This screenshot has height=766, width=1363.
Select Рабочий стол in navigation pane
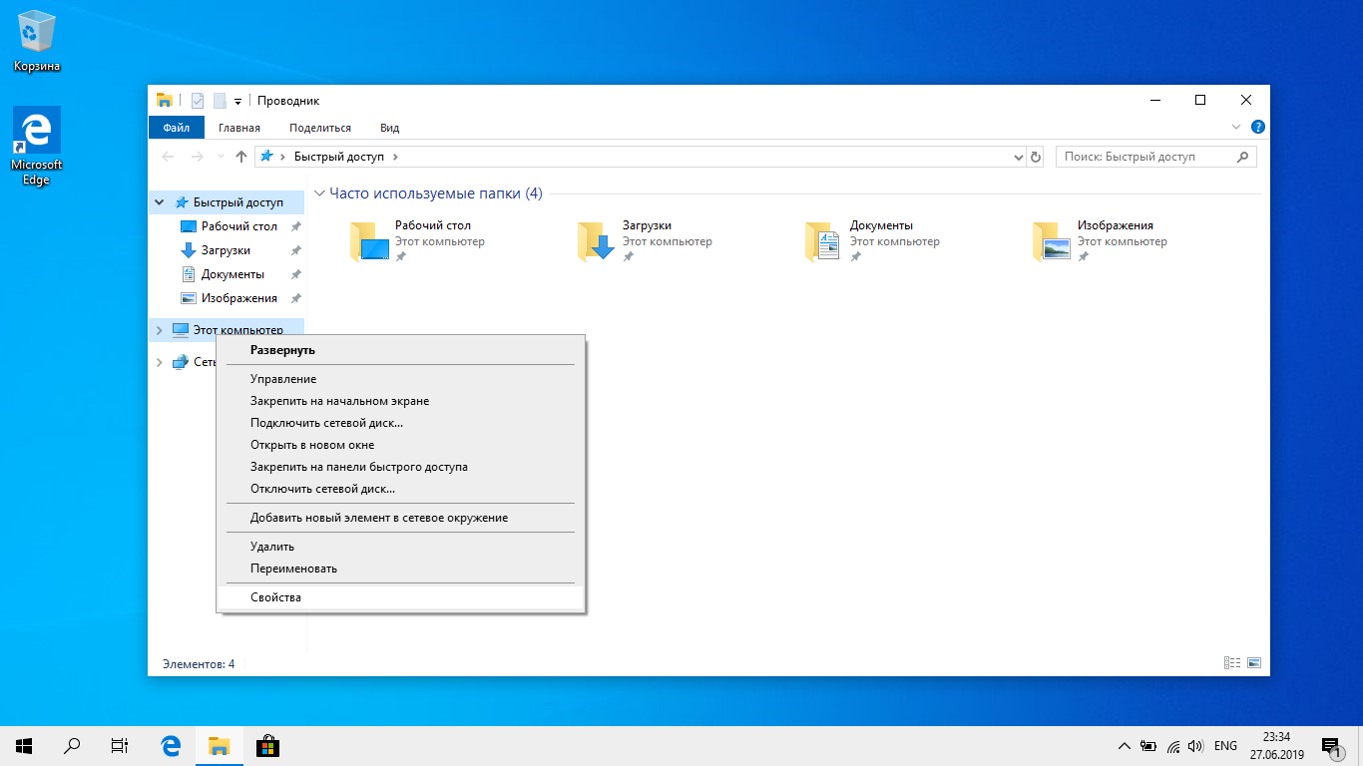(238, 226)
